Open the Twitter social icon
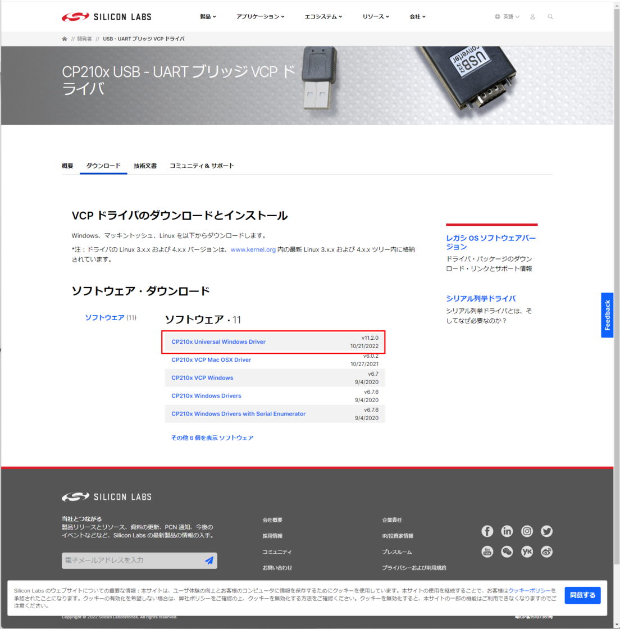The image size is (620, 629). click(546, 531)
